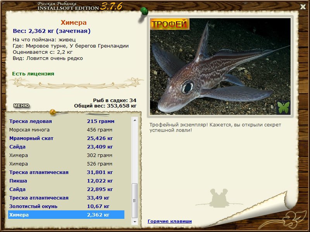Close the fish info window
Screen dimensions: 310x232
pyautogui.click(x=303, y=7)
